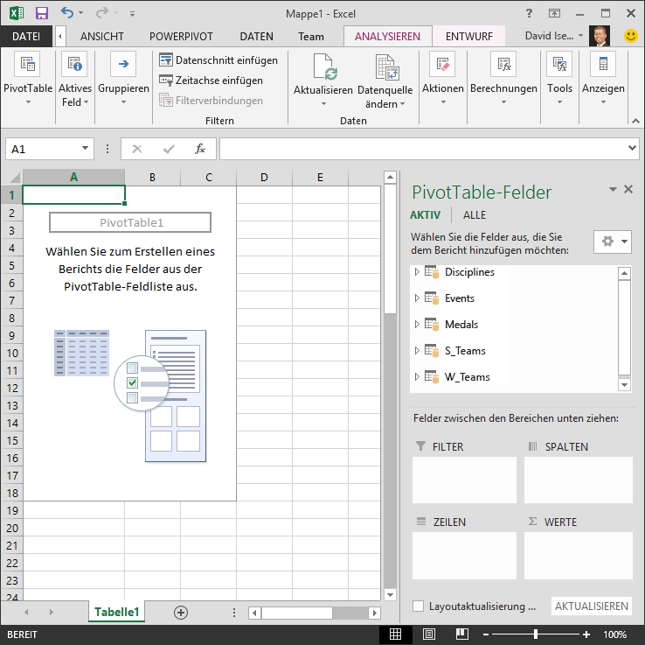Click the WERTE drop area
Screen dimensions: 645x645
pos(579,556)
